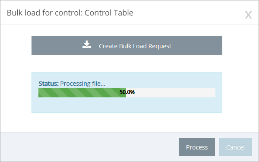Viewport: 259px width, 162px height.
Task: Click the Processing file... status text
Action: pos(82,84)
